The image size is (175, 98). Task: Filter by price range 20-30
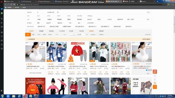pyautogui.click(x=49, y=16)
